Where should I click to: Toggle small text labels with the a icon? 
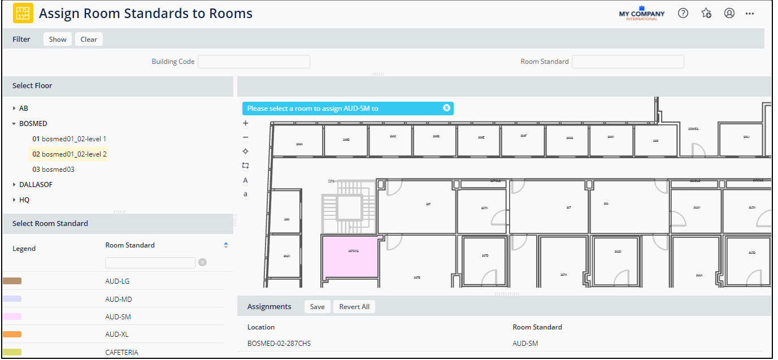pos(245,194)
